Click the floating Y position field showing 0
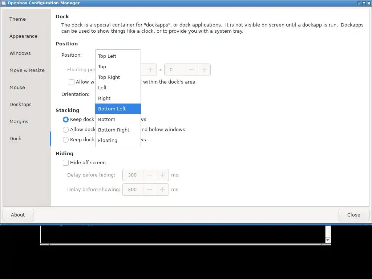Image resolution: width=372 pixels, height=279 pixels. (175, 70)
